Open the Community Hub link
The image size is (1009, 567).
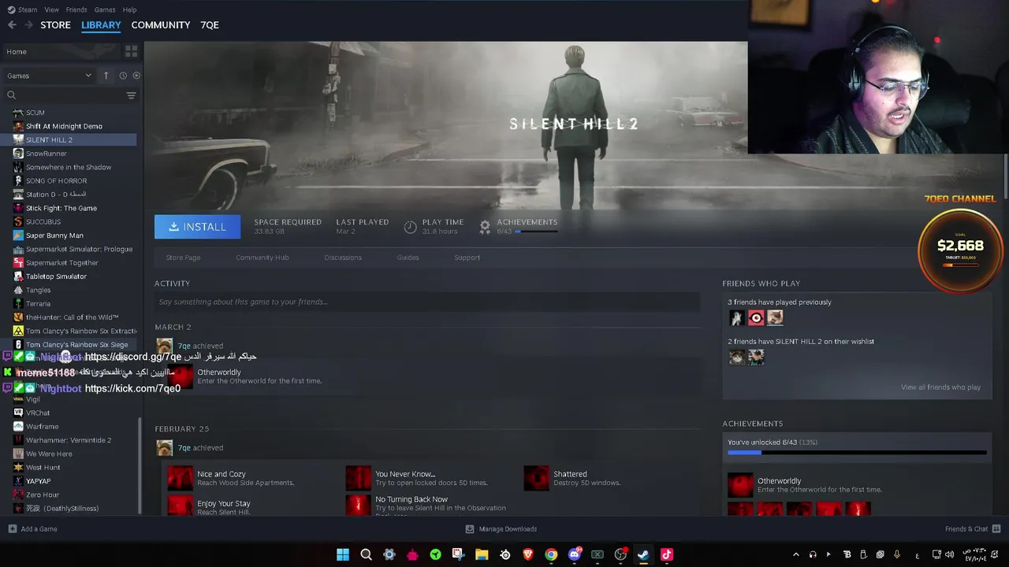(x=262, y=258)
